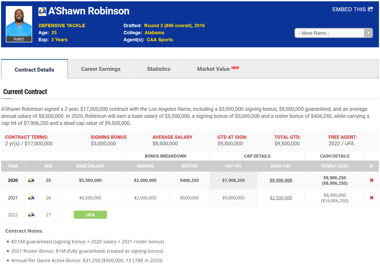Open the $9,500,000 dead cap link
This screenshot has width=380, height=271.
click(x=281, y=181)
